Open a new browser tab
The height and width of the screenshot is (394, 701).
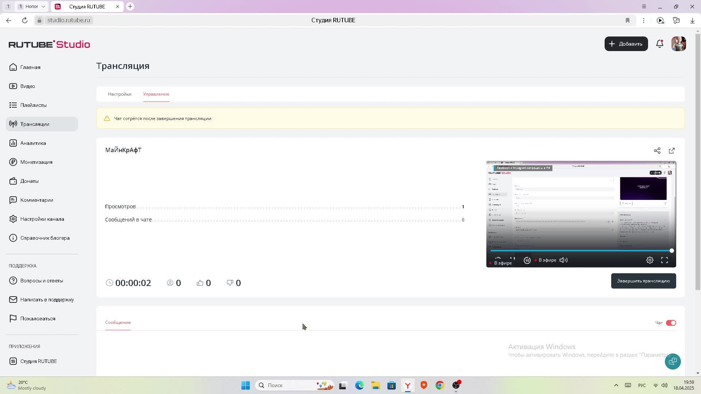[x=130, y=7]
